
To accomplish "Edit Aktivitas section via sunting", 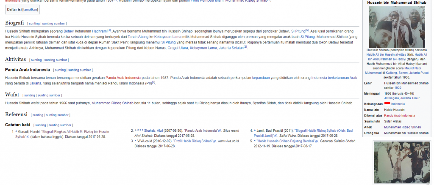I will [36, 60].
